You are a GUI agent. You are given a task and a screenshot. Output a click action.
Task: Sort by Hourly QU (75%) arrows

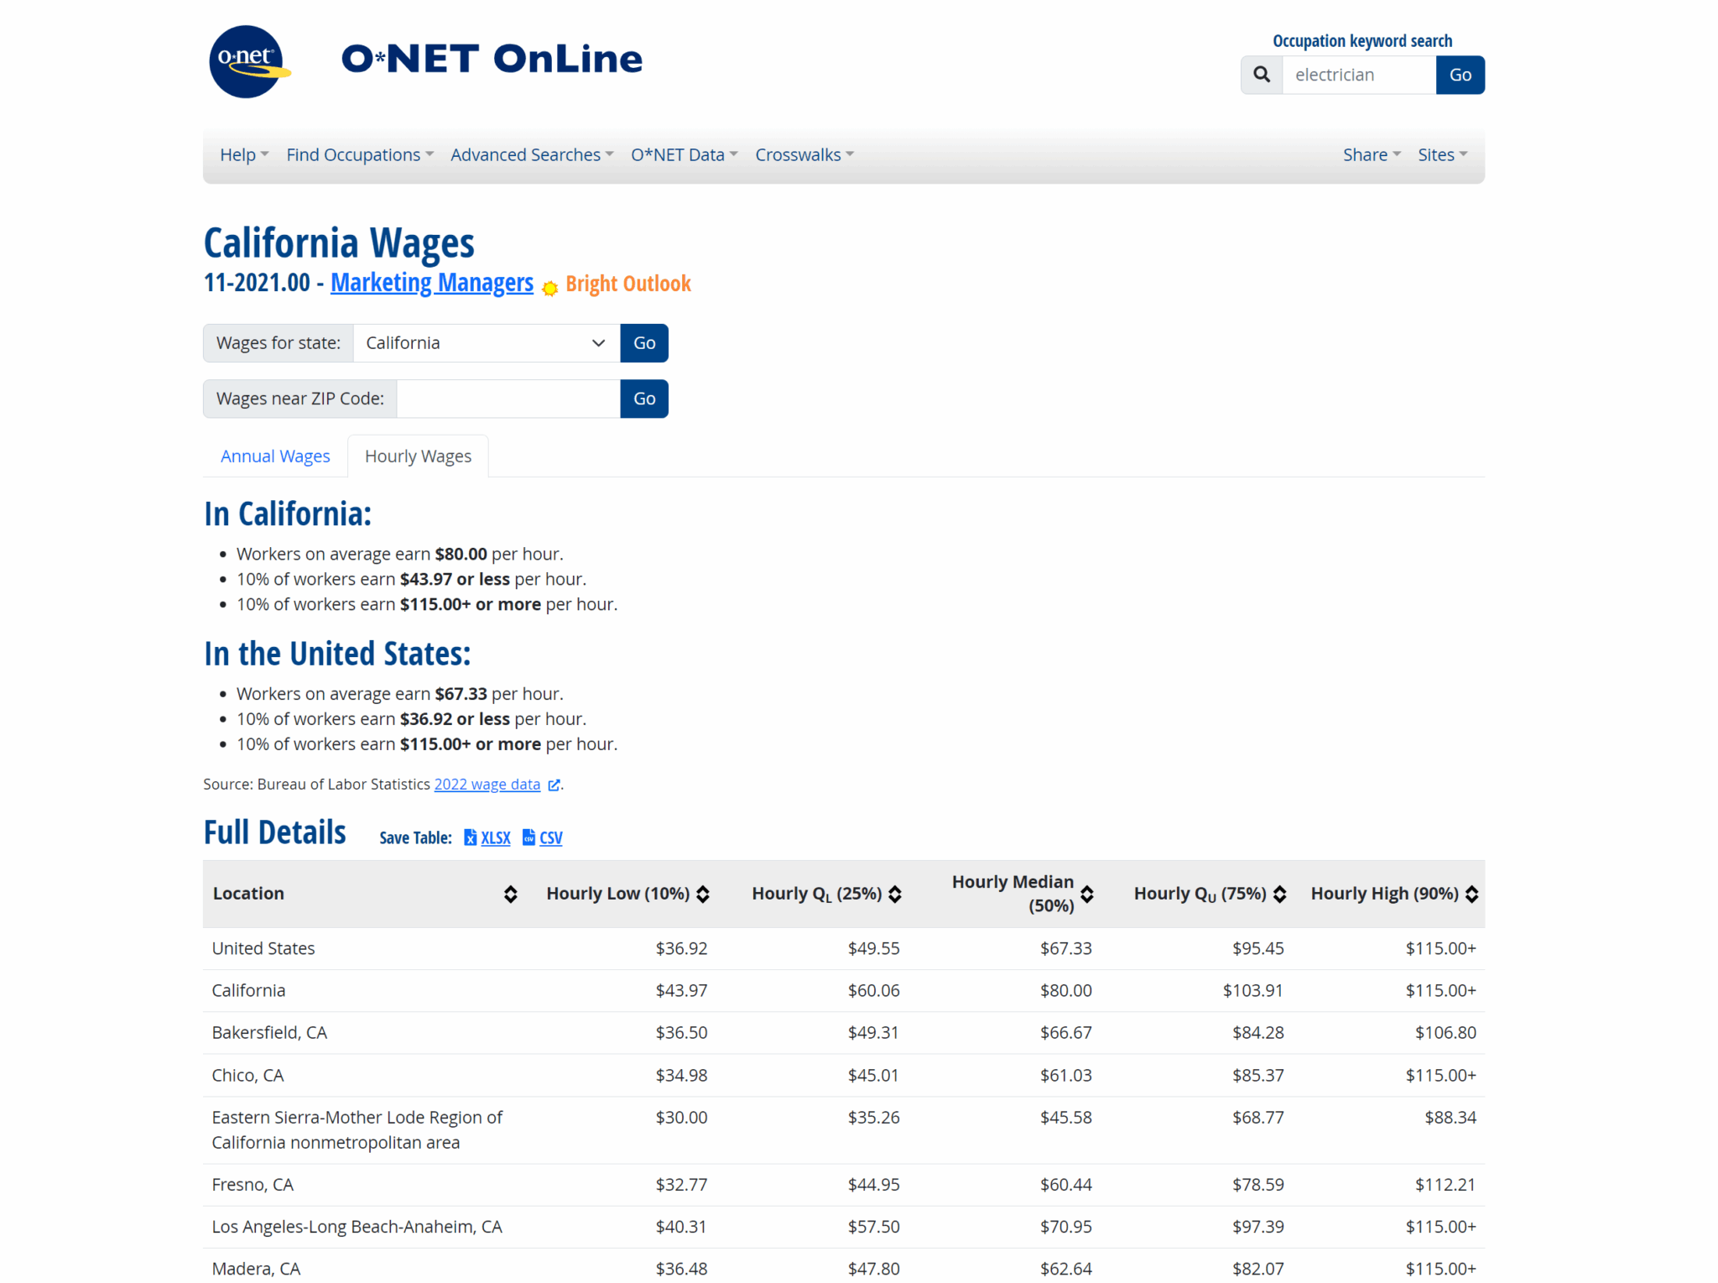click(x=1279, y=894)
